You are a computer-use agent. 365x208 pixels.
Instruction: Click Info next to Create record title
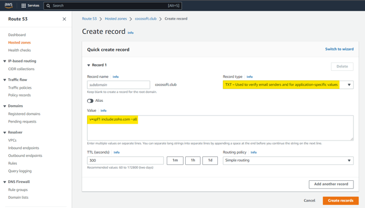pos(131,33)
